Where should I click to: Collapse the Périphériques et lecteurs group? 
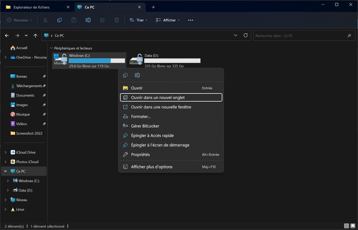pyautogui.click(x=51, y=48)
